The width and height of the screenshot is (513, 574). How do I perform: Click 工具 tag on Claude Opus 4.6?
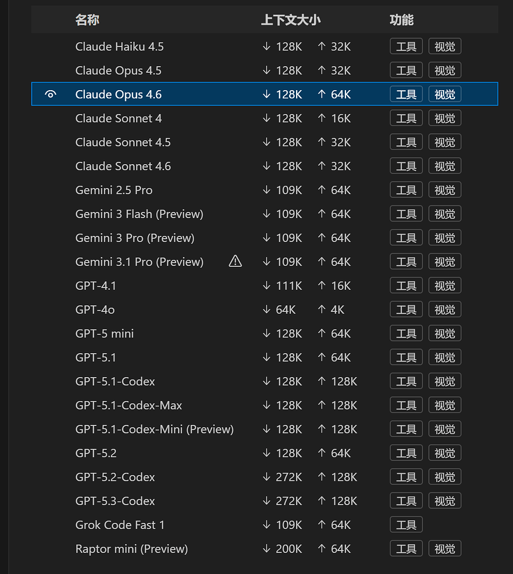coord(406,95)
